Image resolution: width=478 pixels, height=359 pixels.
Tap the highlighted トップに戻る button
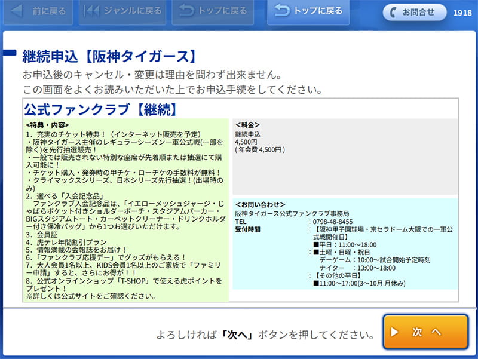pos(308,11)
